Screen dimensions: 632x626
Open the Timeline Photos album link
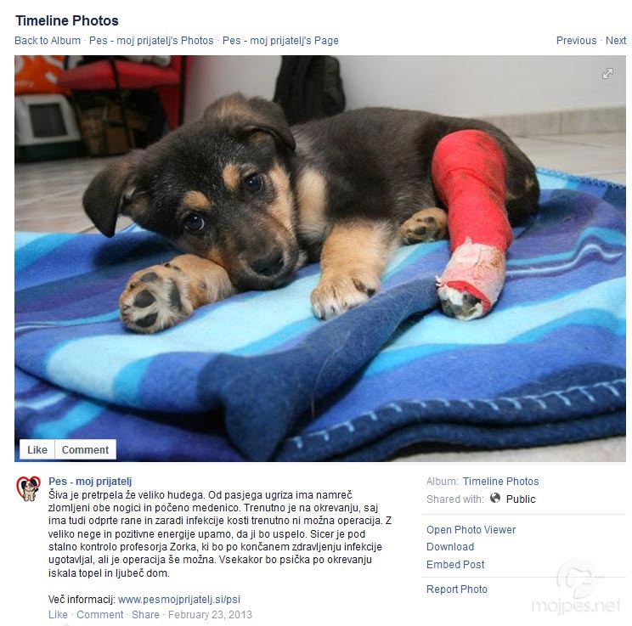pyautogui.click(x=500, y=482)
